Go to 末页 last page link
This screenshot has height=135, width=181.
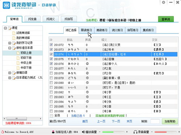point(129,121)
